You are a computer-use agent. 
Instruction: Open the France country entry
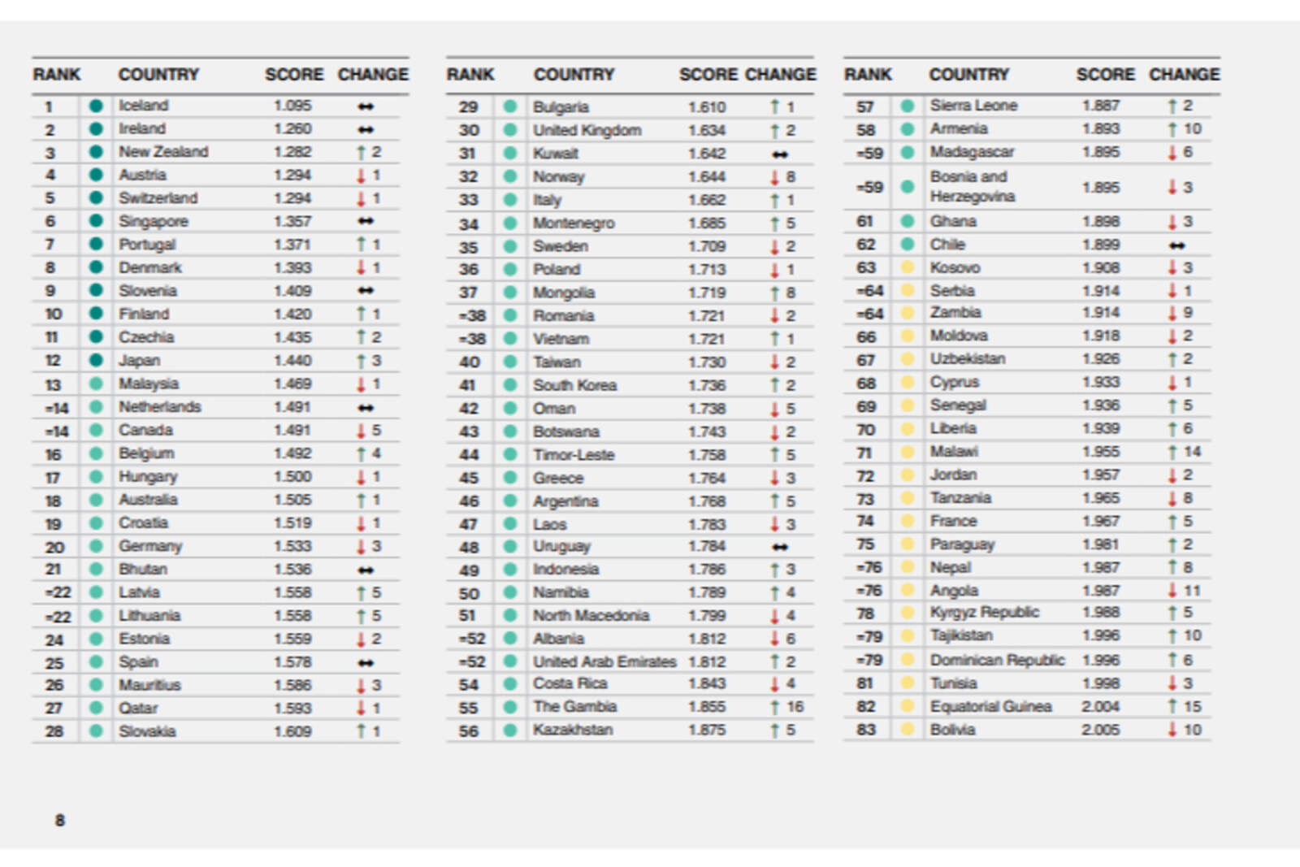(x=956, y=521)
